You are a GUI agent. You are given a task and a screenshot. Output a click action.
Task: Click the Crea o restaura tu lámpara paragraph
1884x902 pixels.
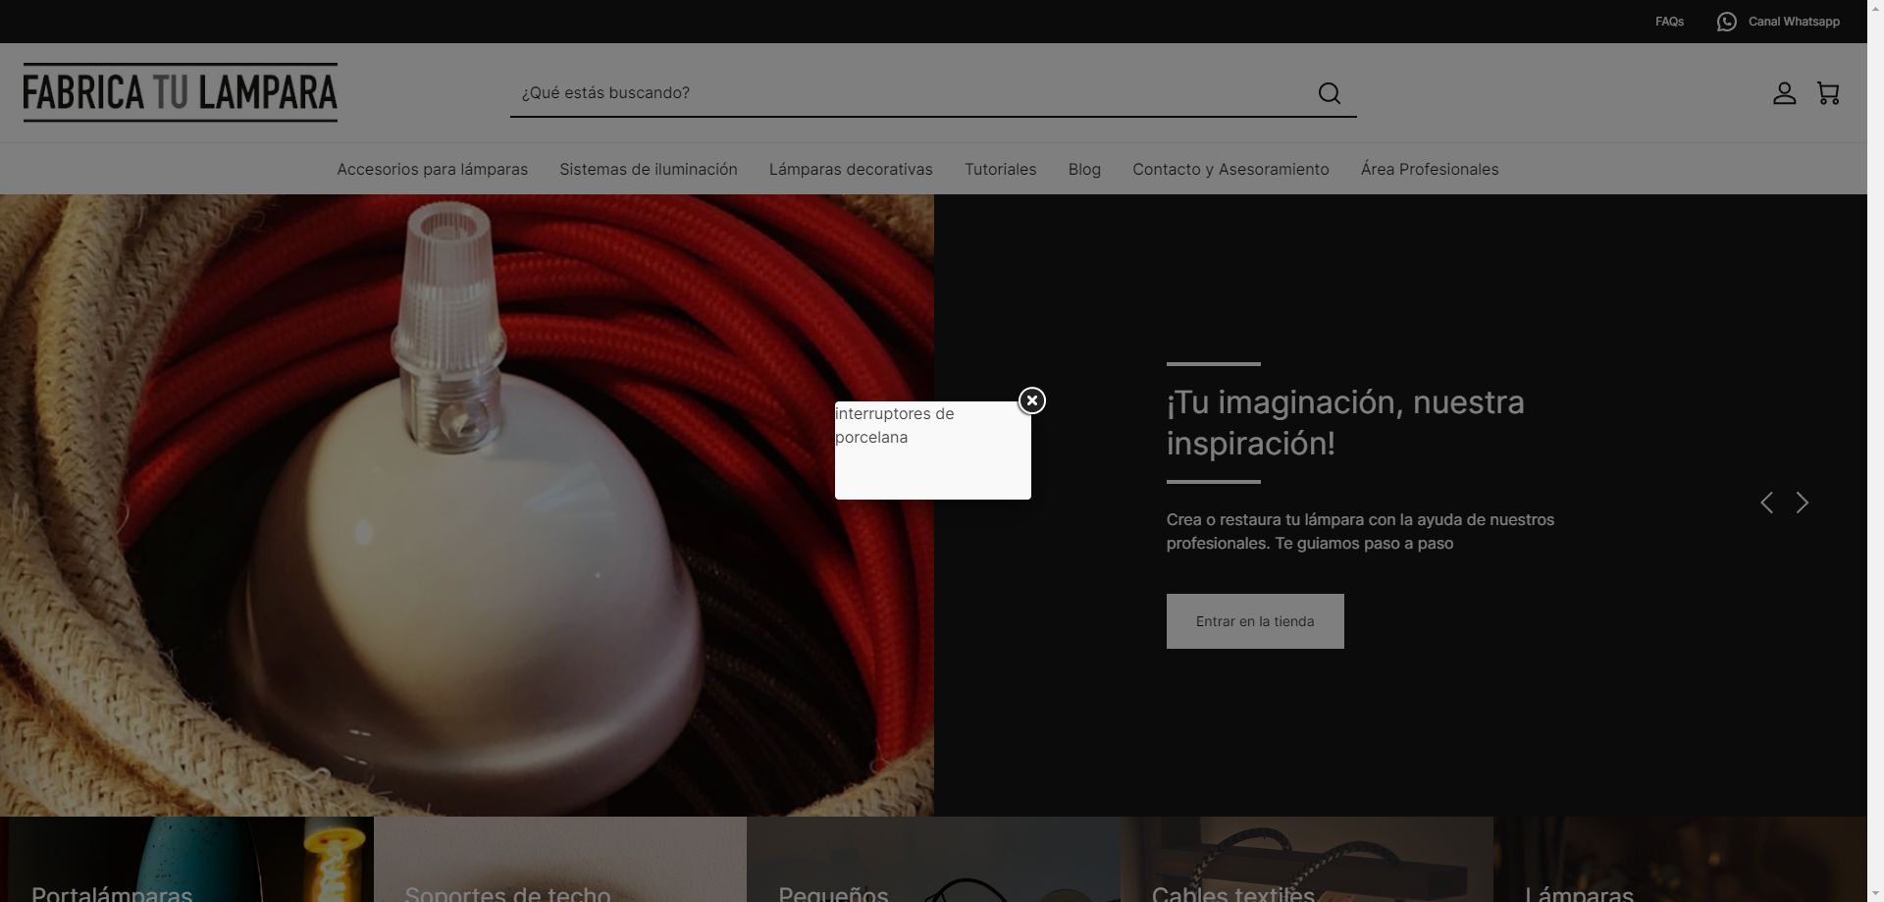point(1360,531)
